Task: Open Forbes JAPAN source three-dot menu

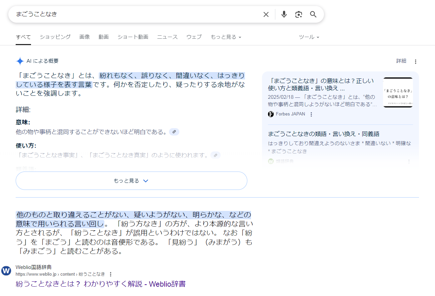Action: pos(311,114)
